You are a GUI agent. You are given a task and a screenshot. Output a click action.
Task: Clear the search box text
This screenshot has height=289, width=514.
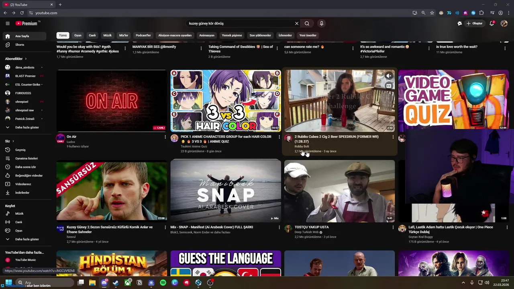pos(297,23)
